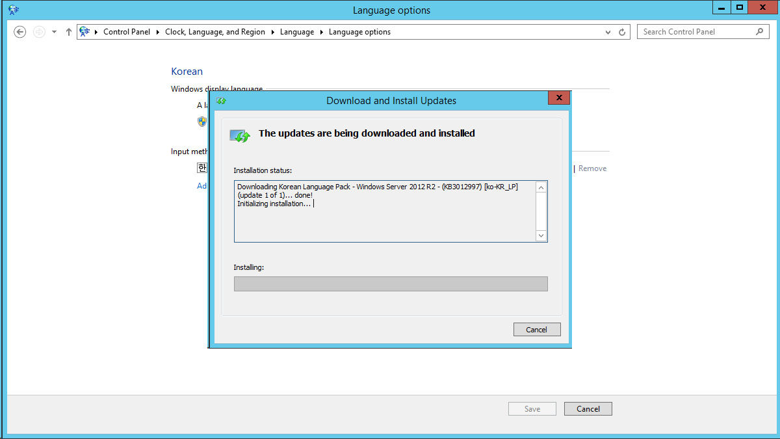Refresh the Language options page
The width and height of the screenshot is (780, 439).
pyautogui.click(x=622, y=32)
